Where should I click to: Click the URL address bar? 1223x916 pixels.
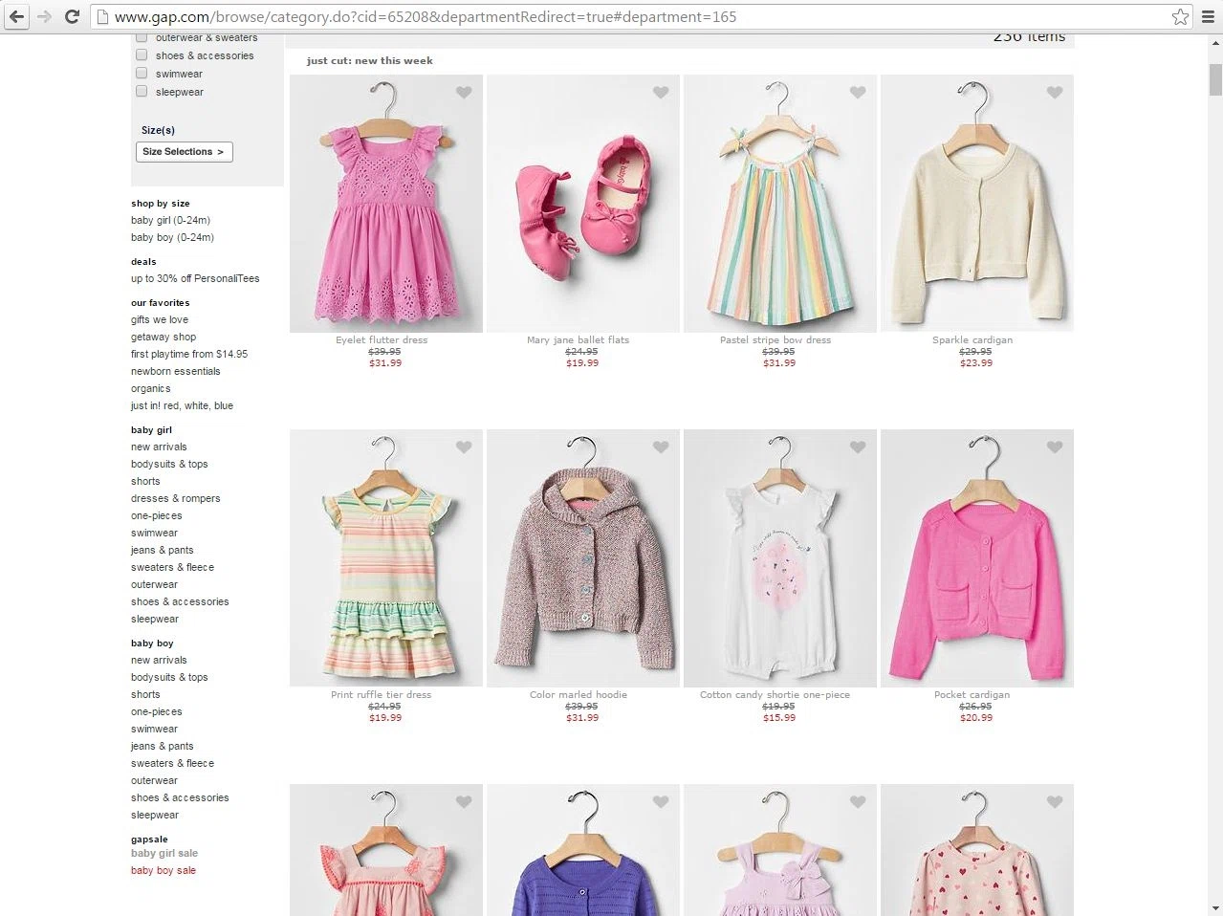(x=622, y=16)
